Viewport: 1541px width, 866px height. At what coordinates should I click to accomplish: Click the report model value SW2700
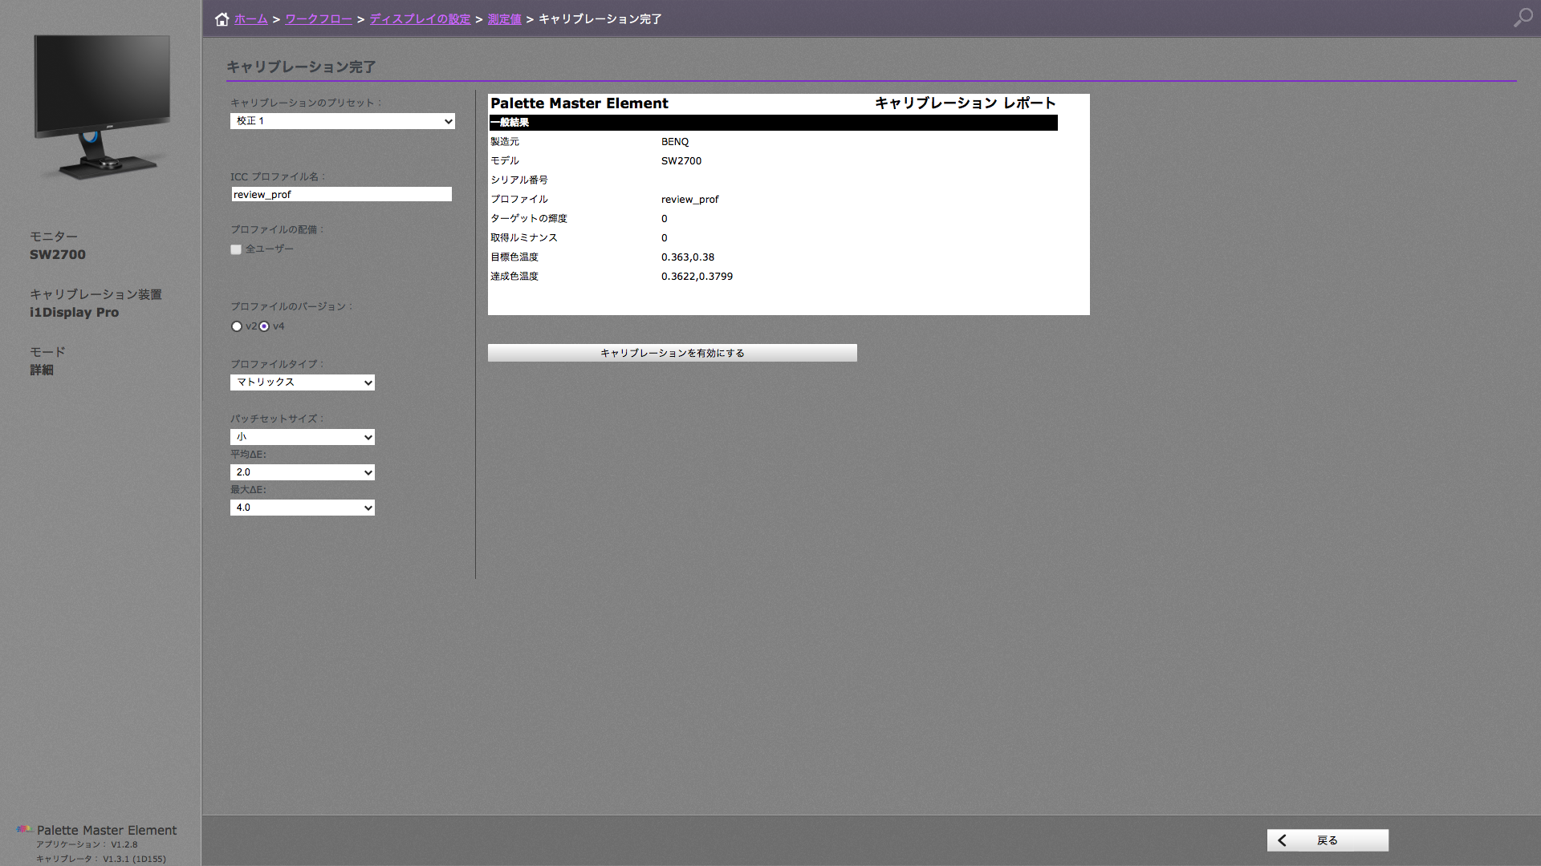681,161
